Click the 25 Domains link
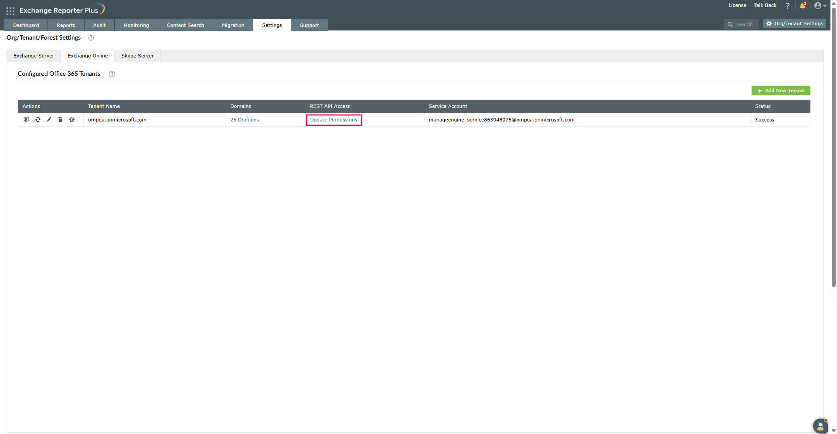Screen dimensions: 837x434 tap(244, 120)
